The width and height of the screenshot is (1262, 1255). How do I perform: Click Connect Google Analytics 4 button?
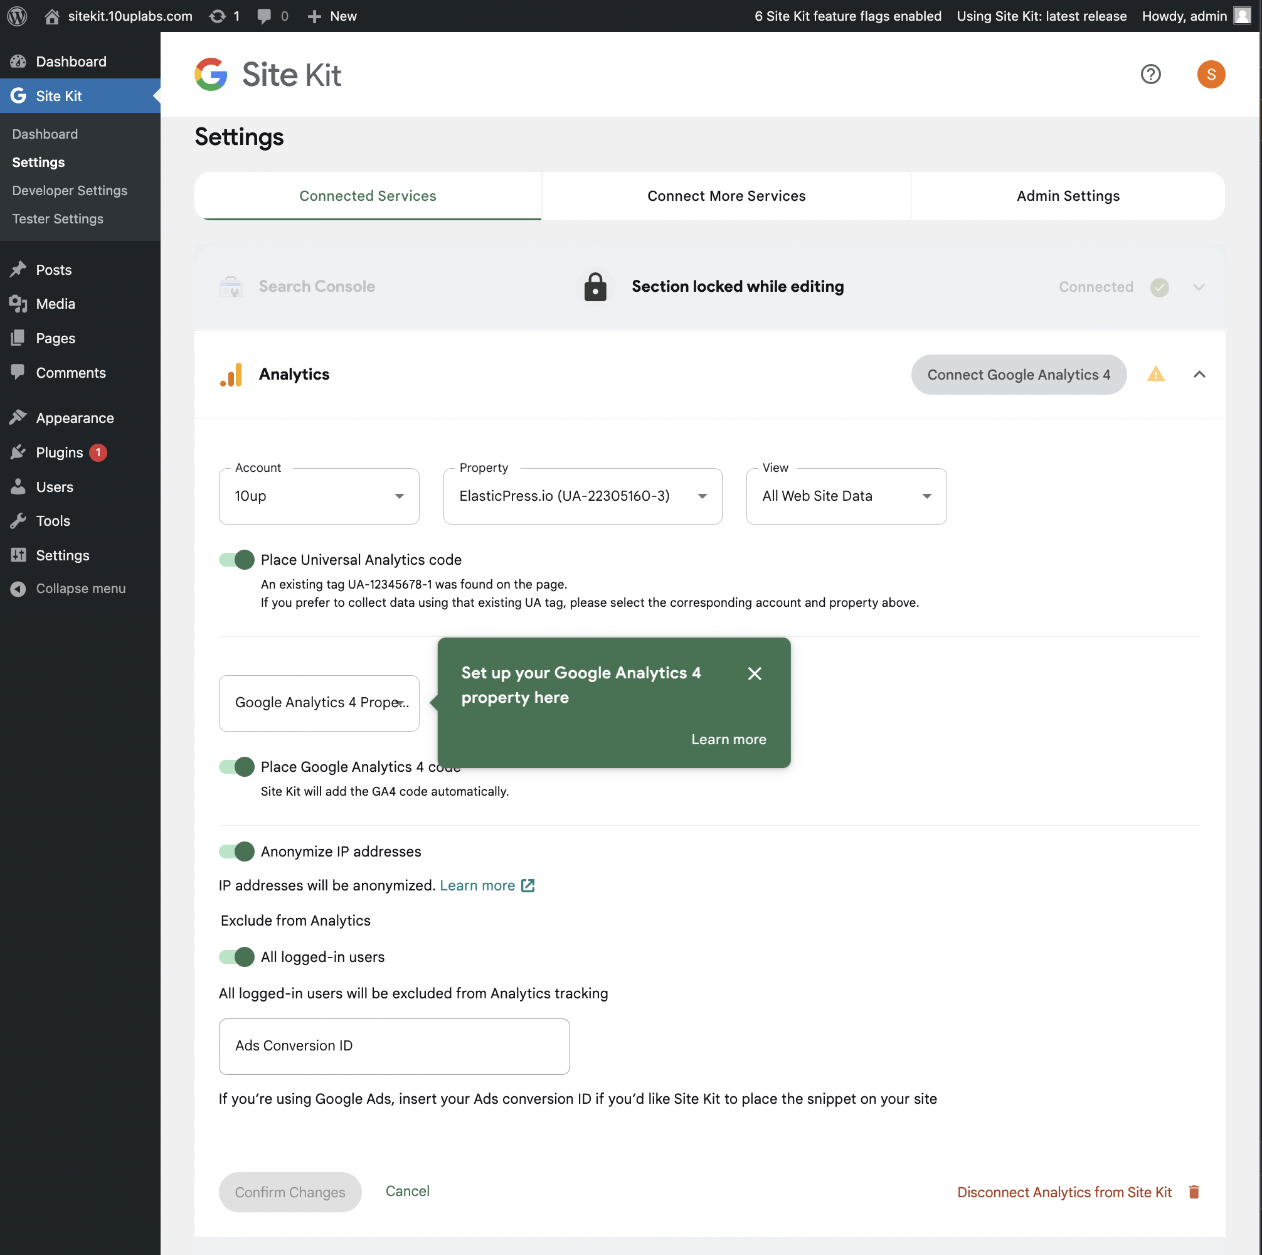tap(1019, 375)
